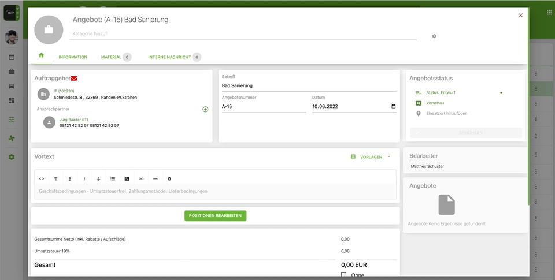Click the Material tab's 0 counter badge

pyautogui.click(x=127, y=57)
